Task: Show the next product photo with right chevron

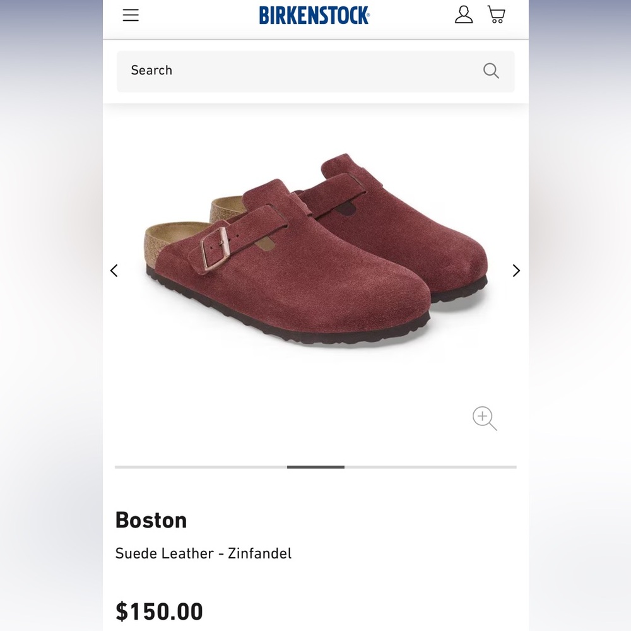Action: coord(516,270)
